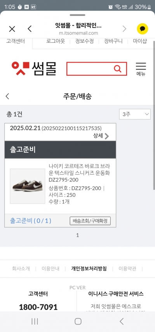This screenshot has height=332, width=155.
Task: Open the hamburger 메뉴 icon
Action: pos(141,69)
